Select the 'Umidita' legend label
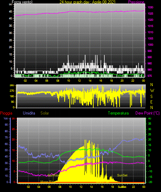The width and height of the screenshot is (161, 192). coord(29,113)
